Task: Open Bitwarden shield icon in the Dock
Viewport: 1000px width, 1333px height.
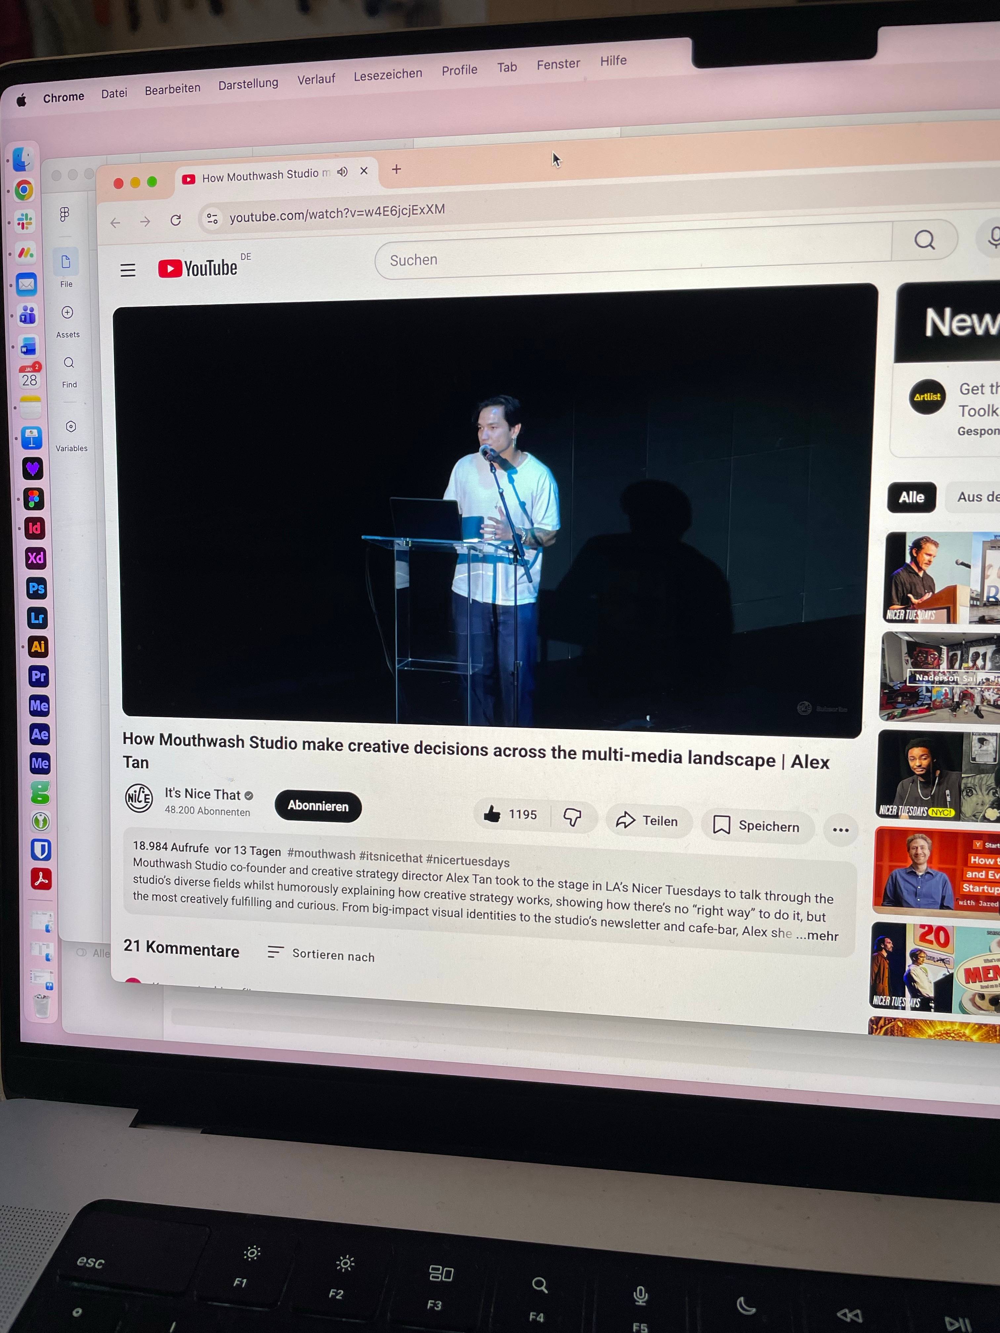Action: pyautogui.click(x=41, y=850)
